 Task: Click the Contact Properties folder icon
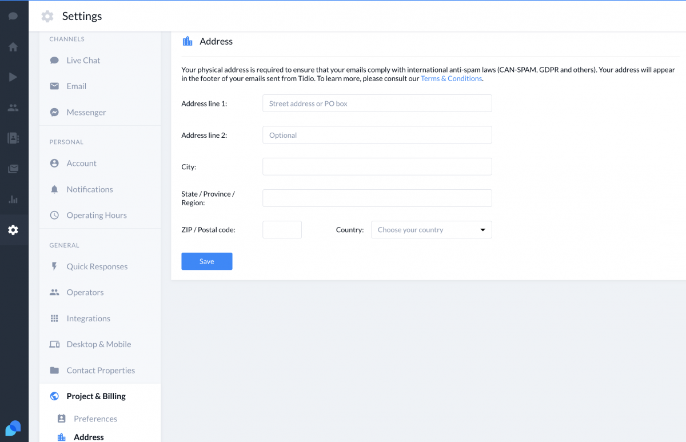tap(54, 370)
